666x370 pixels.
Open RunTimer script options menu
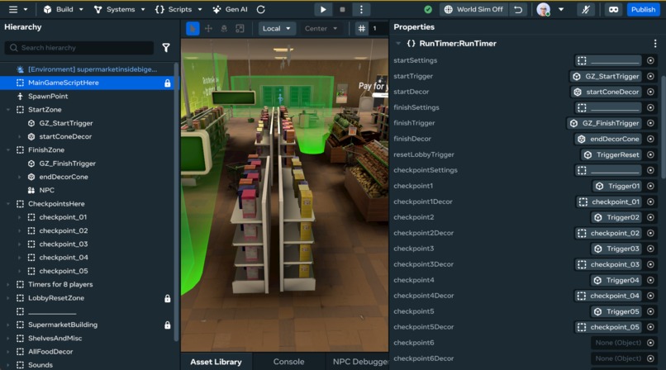point(655,43)
